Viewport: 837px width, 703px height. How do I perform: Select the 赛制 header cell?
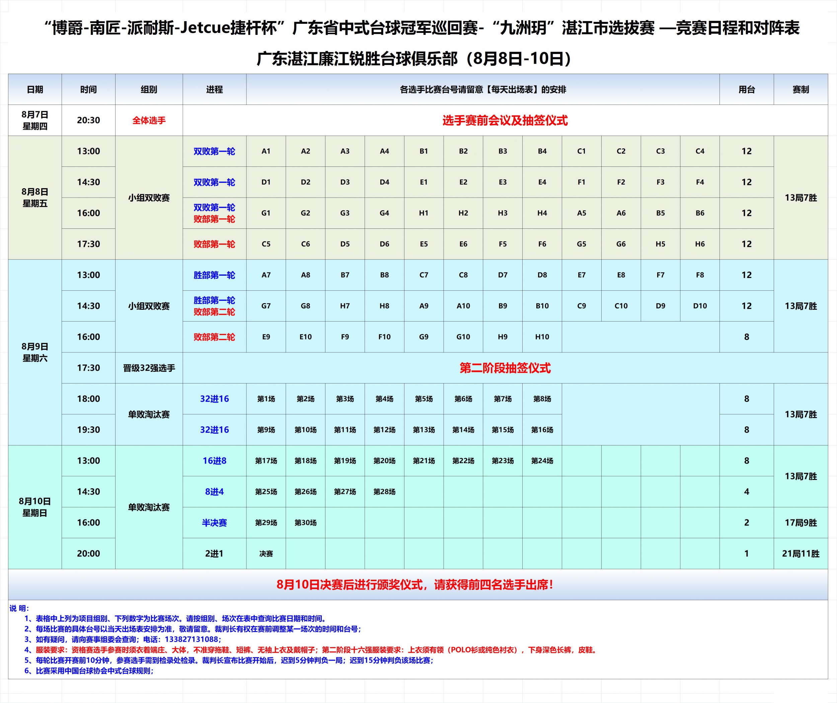coord(800,89)
